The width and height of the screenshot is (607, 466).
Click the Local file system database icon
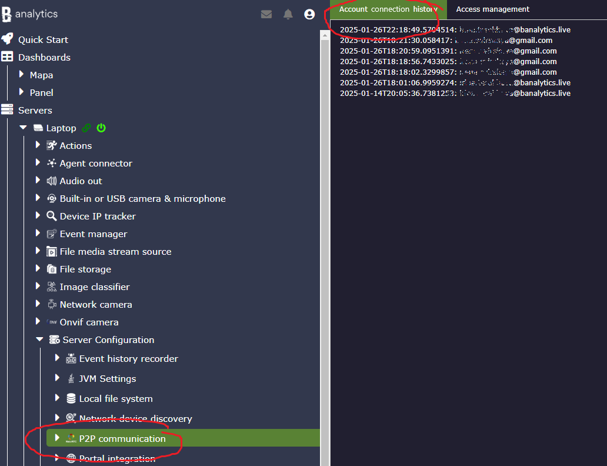click(x=71, y=398)
